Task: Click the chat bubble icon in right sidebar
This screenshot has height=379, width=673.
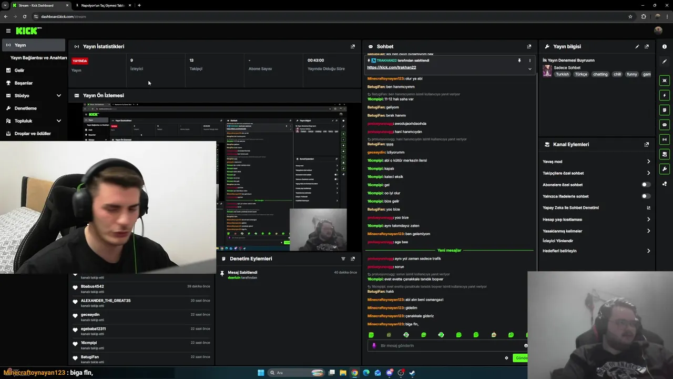Action: (x=665, y=125)
